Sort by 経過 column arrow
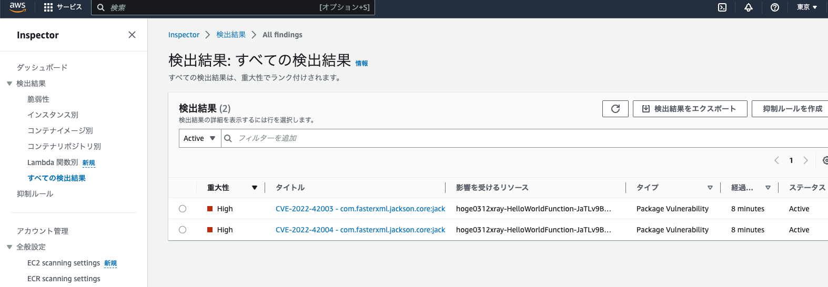 (768, 188)
